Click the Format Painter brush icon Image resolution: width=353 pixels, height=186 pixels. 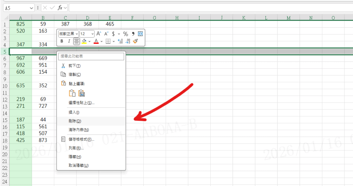click(x=135, y=41)
